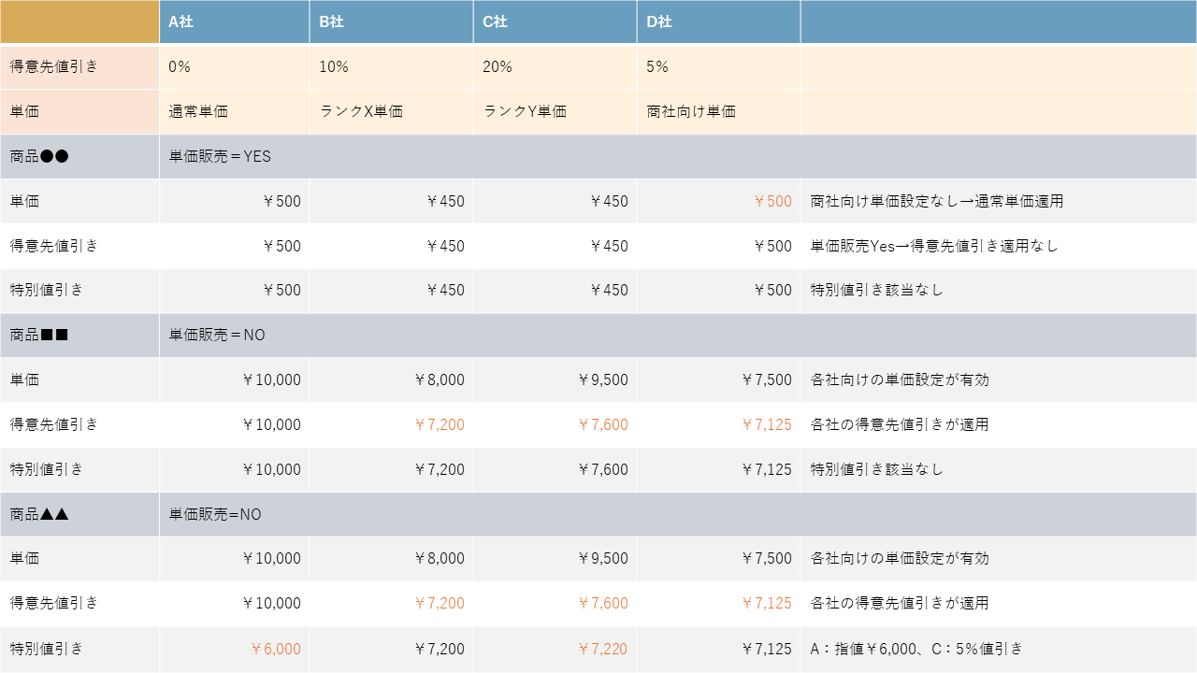Click 特別値引き該当なし note under 商品■■
The height and width of the screenshot is (673, 1197).
[877, 469]
